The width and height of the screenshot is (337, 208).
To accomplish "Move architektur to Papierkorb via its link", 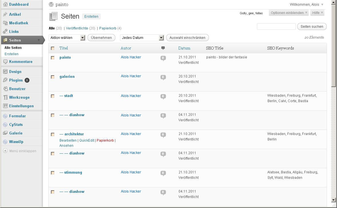I will tap(105, 140).
